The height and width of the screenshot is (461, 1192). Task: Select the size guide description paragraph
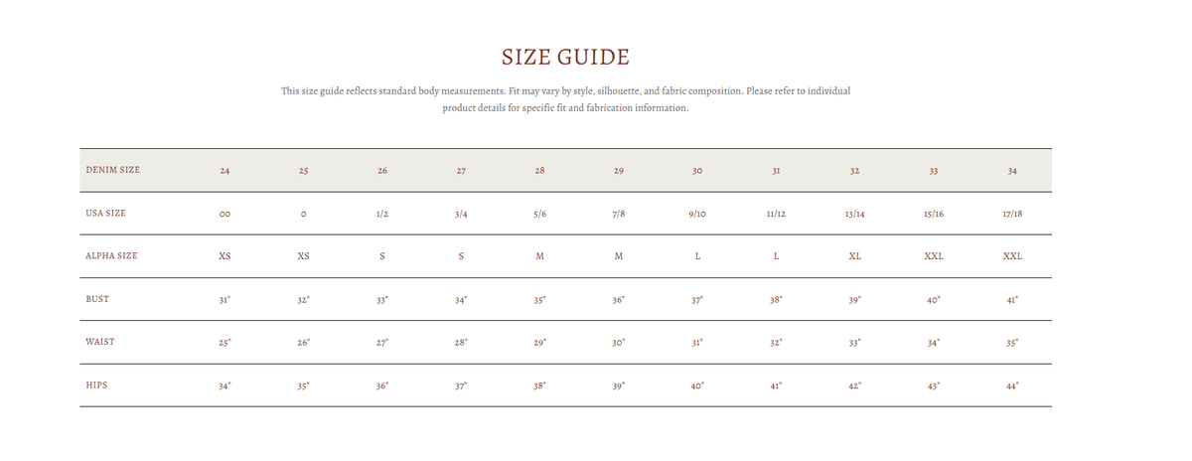pyautogui.click(x=565, y=99)
